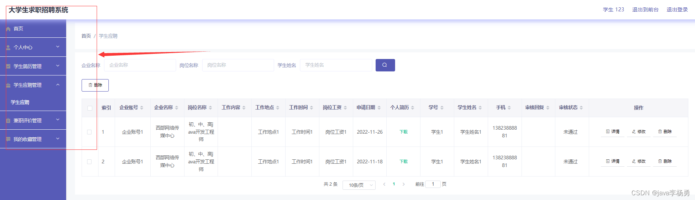
Task: Sort by 岗位工资 column arrows
Action: [345, 108]
